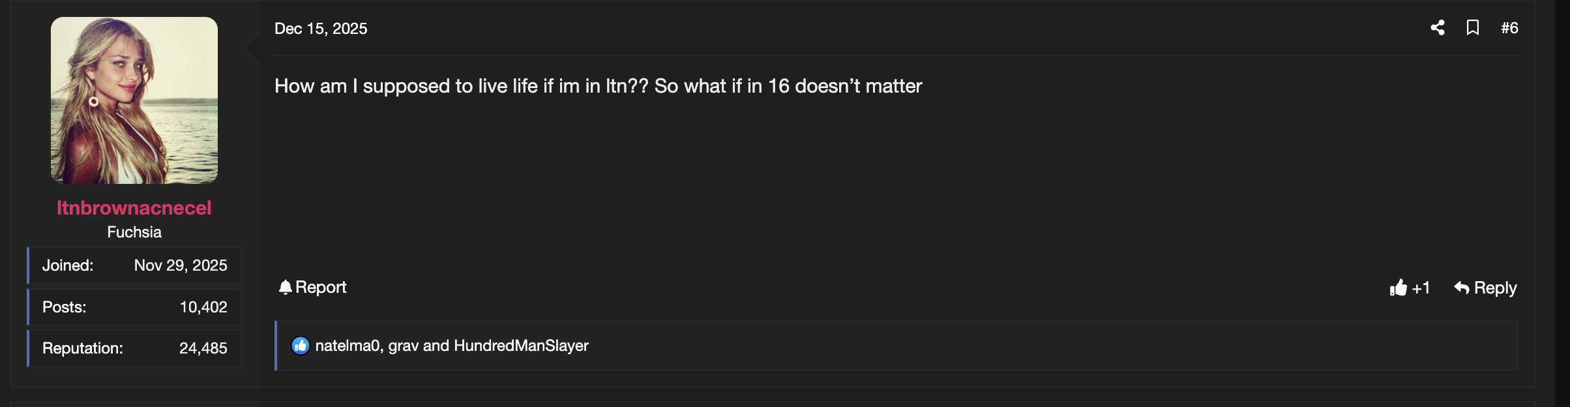Bookmark this post using the bookmark icon
Image resolution: width=1570 pixels, height=407 pixels.
[x=1474, y=27]
